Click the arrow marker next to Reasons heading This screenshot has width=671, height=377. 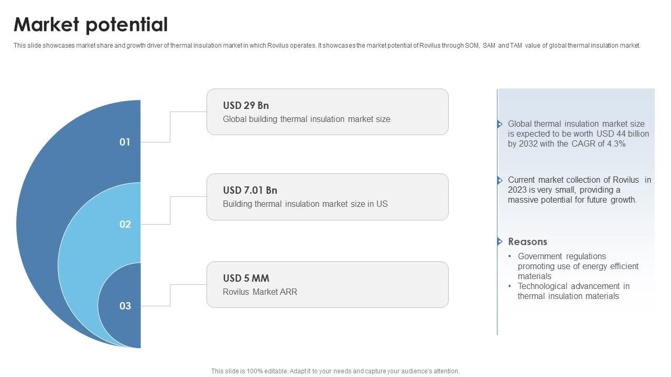pyautogui.click(x=500, y=241)
